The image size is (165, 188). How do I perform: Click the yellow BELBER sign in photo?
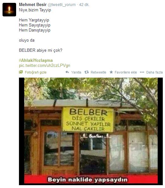pyautogui.click(x=88, y=120)
